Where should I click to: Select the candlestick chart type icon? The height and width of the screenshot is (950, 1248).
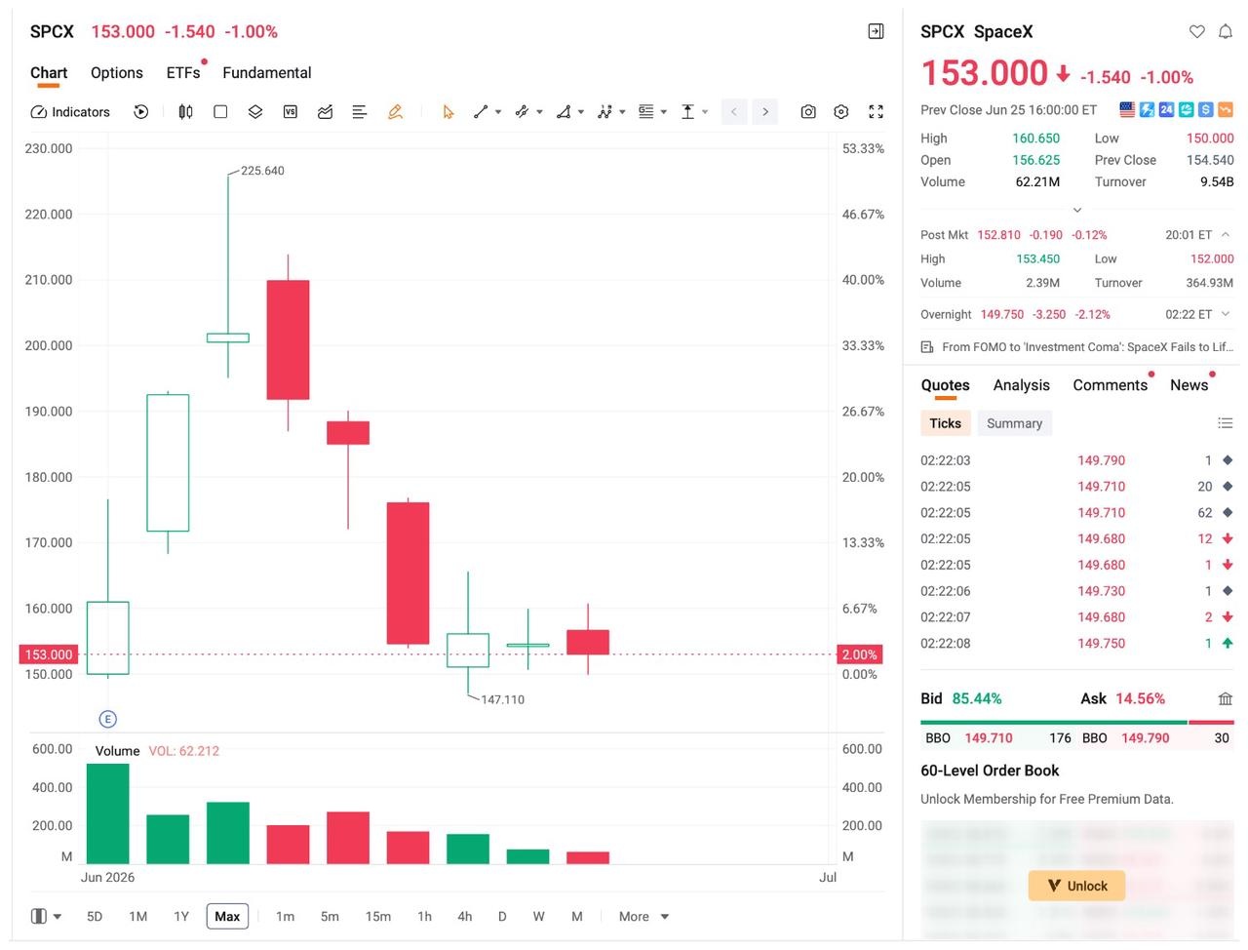[185, 112]
